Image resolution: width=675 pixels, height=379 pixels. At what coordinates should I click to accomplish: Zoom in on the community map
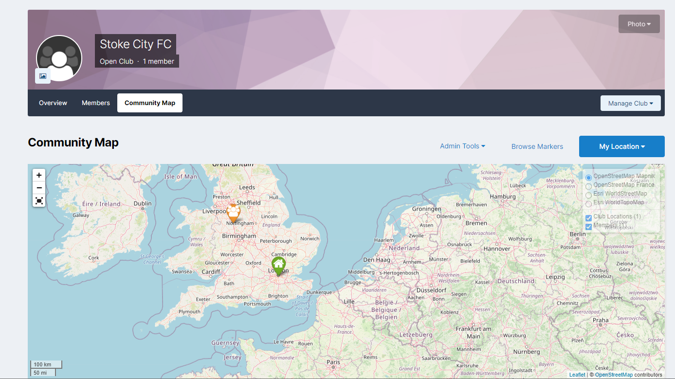tap(39, 175)
